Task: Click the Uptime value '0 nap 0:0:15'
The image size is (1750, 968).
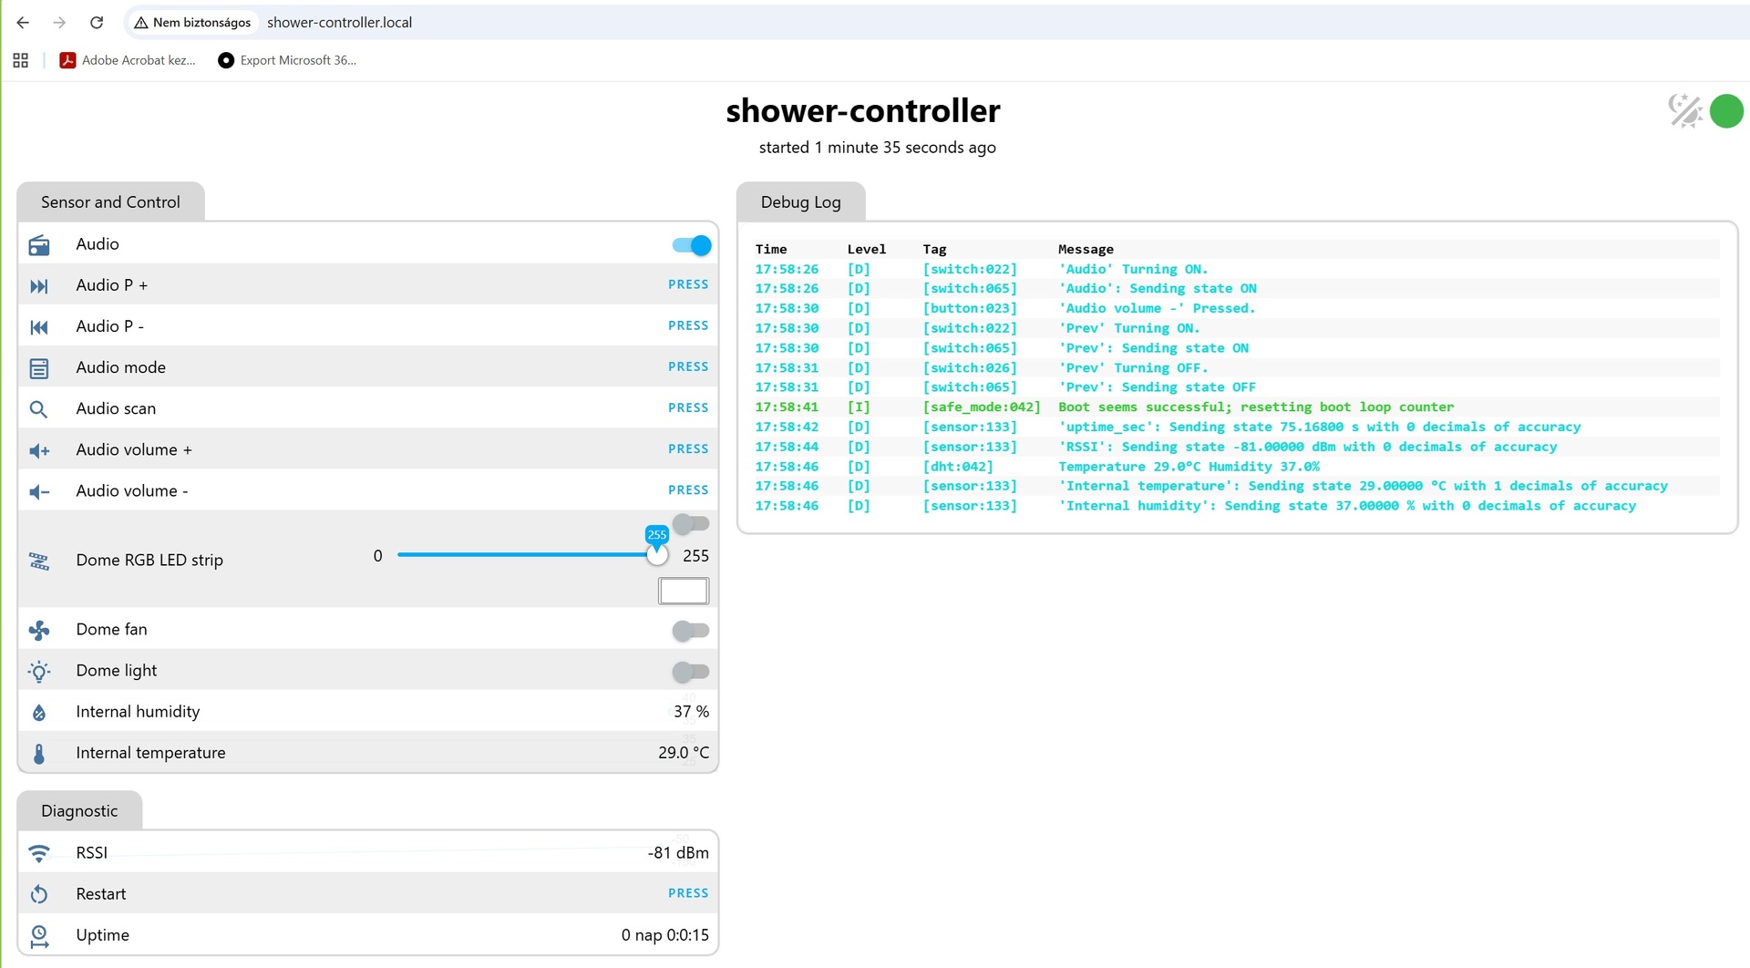Action: click(665, 935)
